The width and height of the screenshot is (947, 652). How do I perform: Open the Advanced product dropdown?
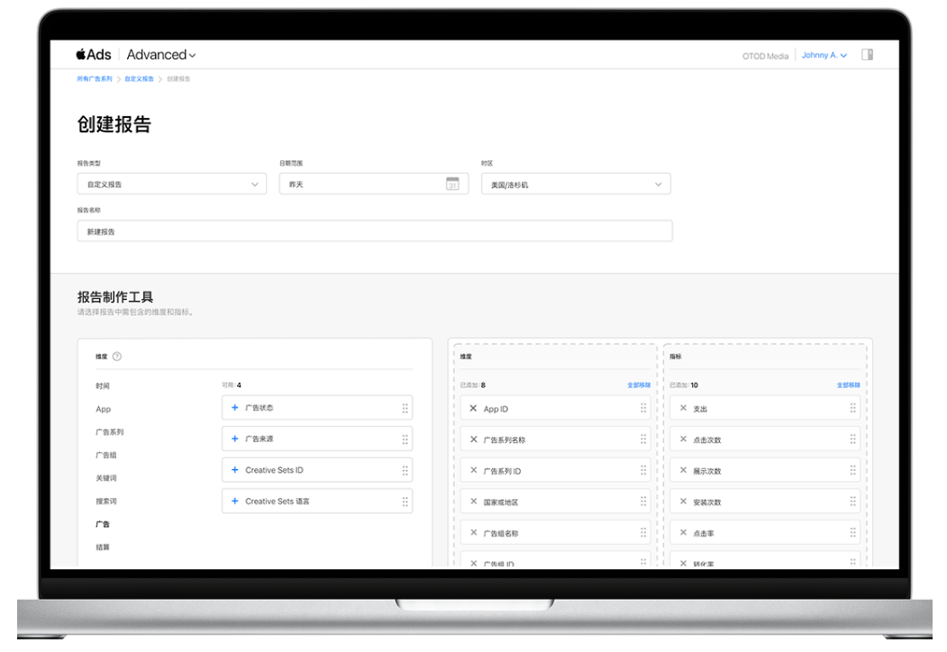(x=161, y=55)
